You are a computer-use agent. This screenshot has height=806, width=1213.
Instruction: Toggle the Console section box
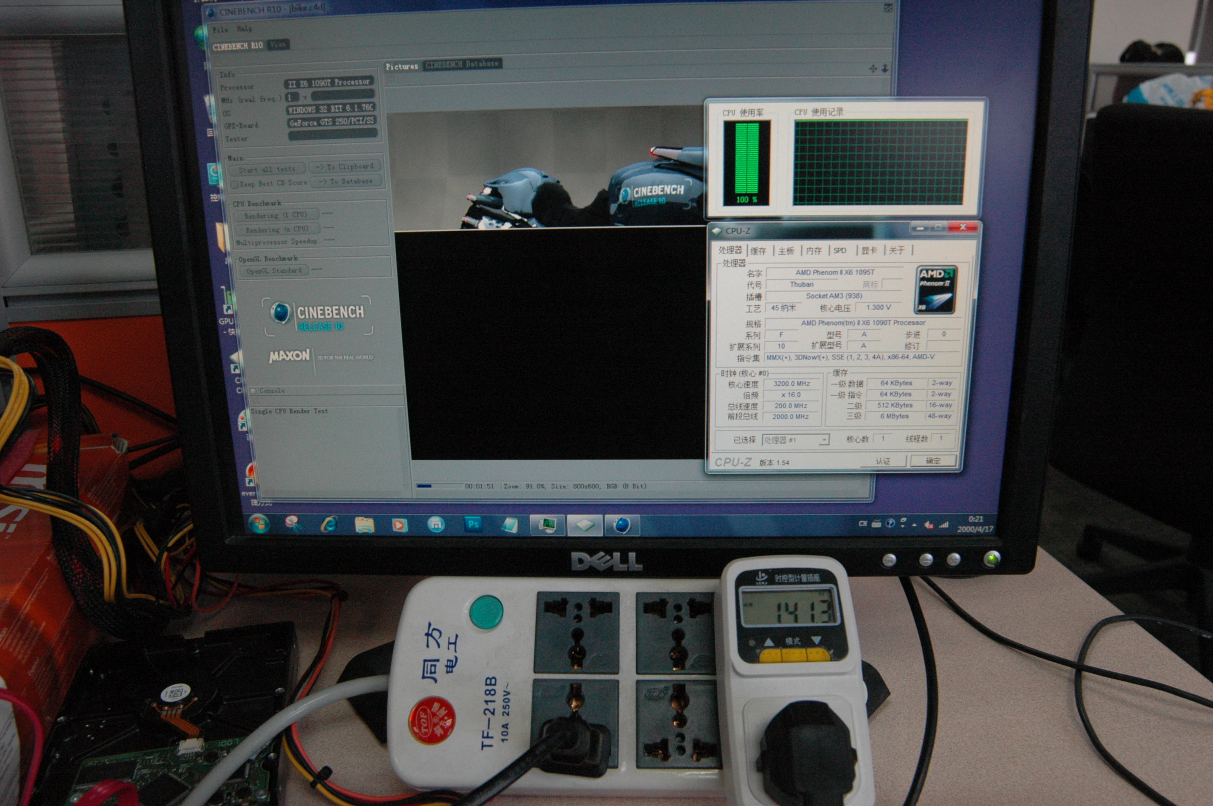click(254, 391)
